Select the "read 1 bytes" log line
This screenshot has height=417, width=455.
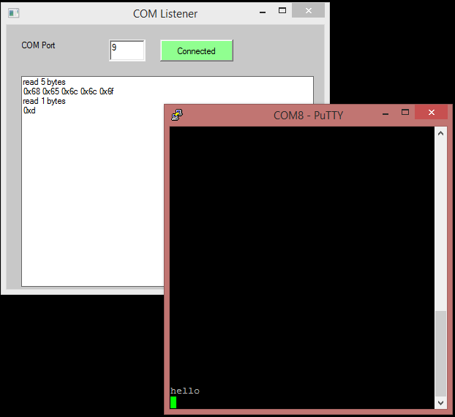coord(44,101)
